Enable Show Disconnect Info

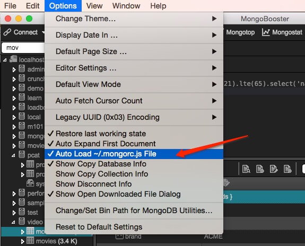tap(134, 184)
